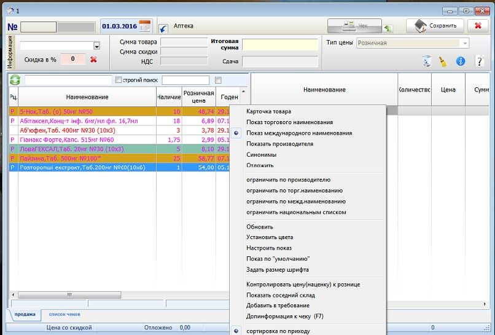Enable the строгий поиск checkbox

point(119,80)
